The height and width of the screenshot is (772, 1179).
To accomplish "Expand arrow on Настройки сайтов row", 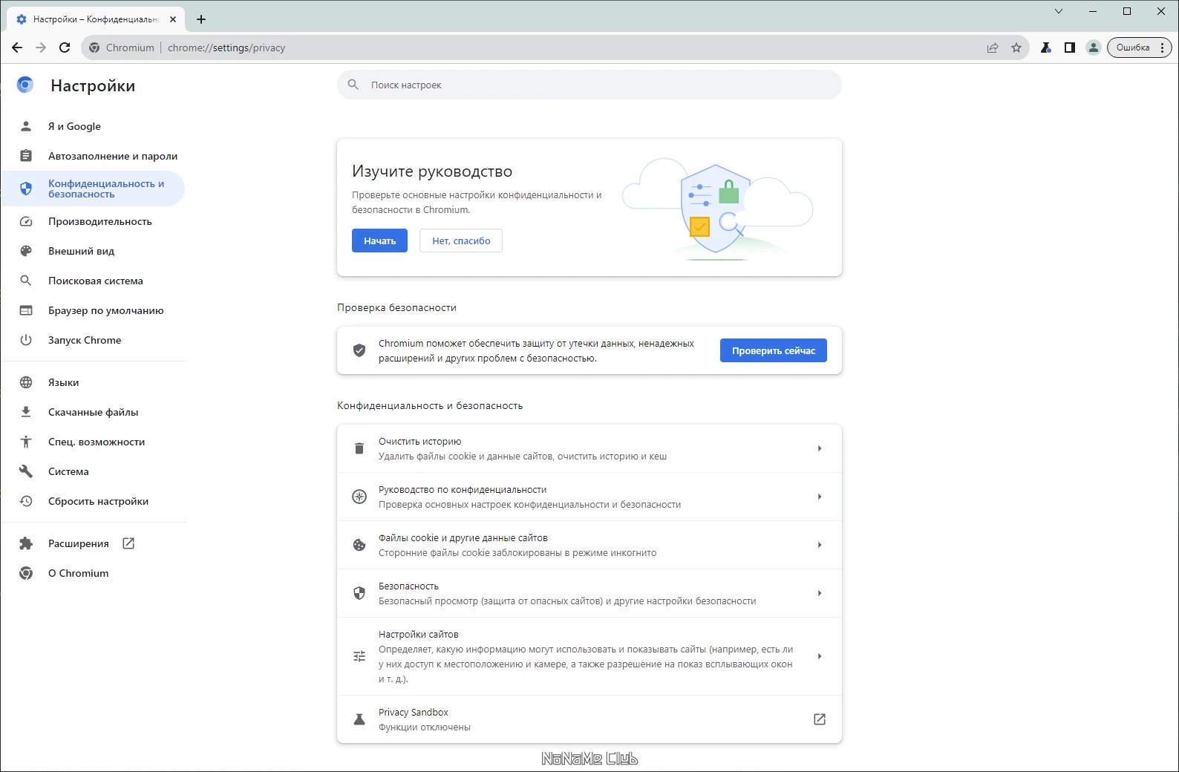I will point(820,656).
